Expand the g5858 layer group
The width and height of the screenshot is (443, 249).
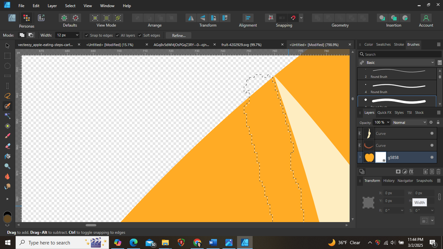[360, 157]
